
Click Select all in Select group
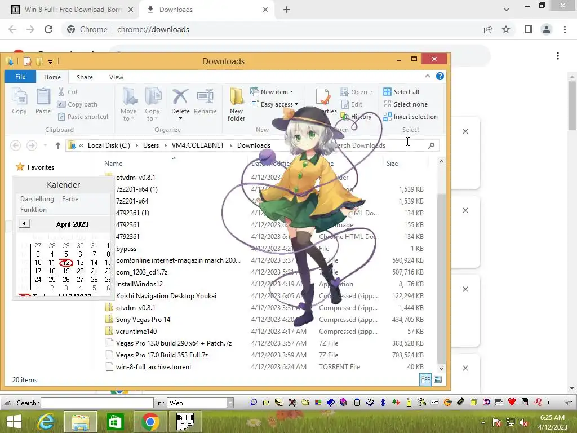click(x=401, y=92)
